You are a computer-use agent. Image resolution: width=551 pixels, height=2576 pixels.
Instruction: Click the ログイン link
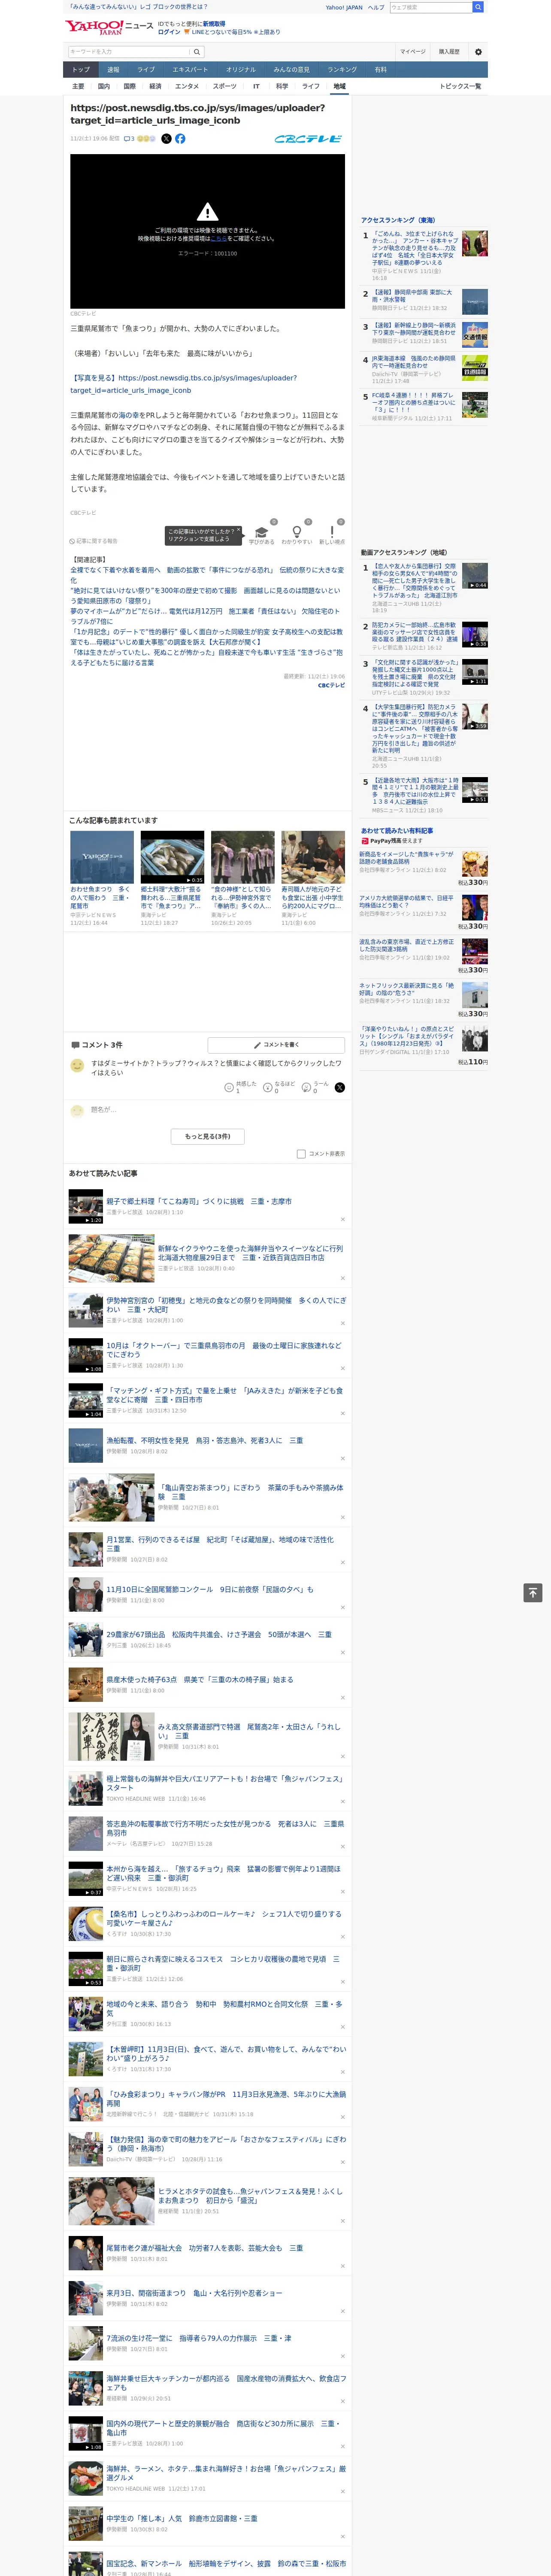(x=169, y=32)
